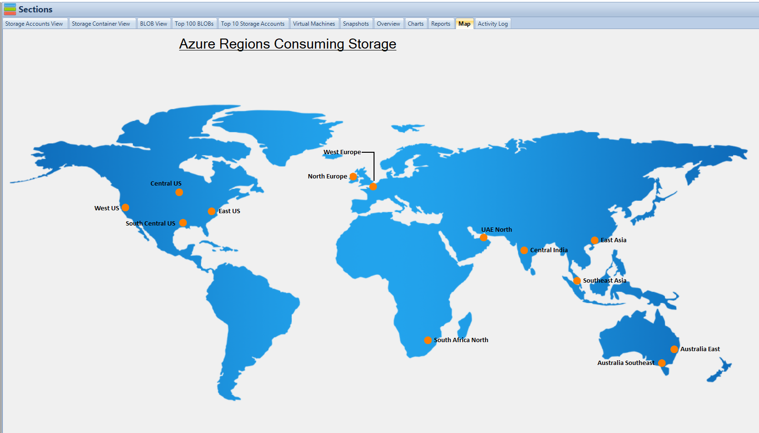Screen dimensions: 759x433
Task: Select the Top 100 BLOBs tab
Action: pos(194,24)
